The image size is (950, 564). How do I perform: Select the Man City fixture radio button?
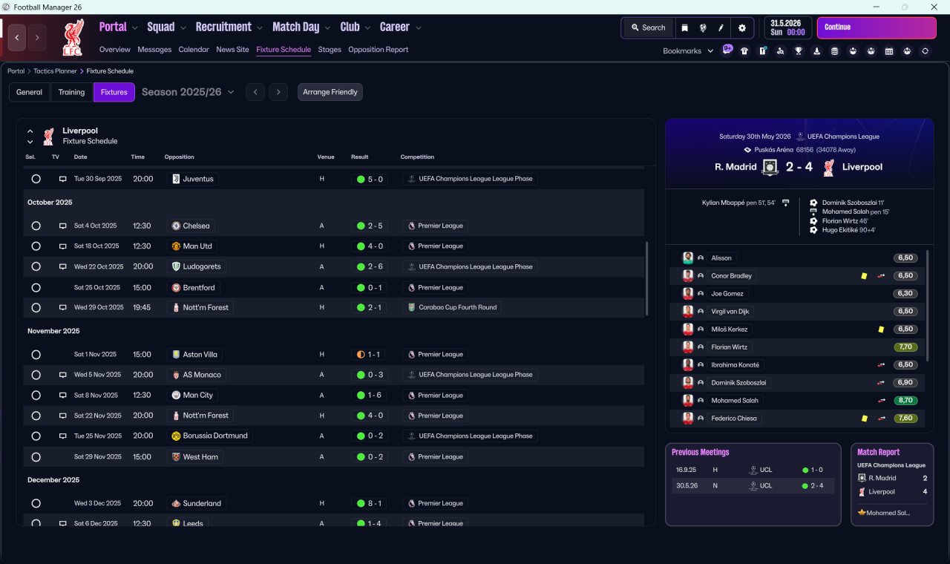point(36,396)
